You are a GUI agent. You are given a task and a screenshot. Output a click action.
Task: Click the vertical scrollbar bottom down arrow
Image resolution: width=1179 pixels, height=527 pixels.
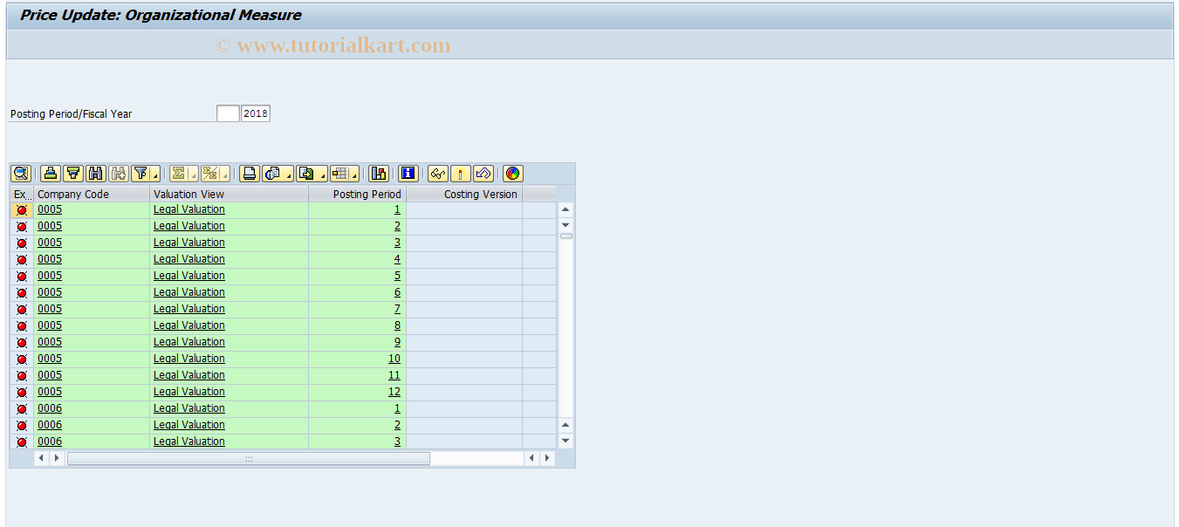click(566, 441)
